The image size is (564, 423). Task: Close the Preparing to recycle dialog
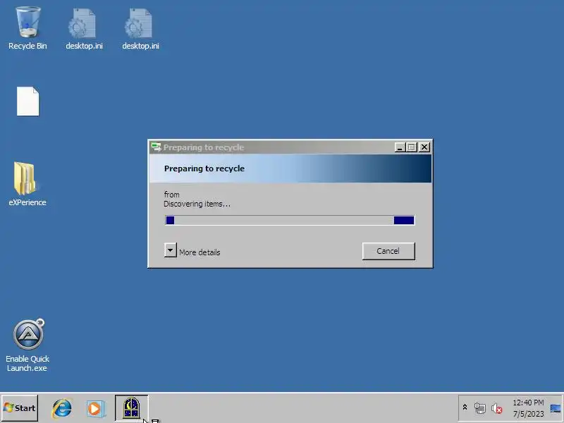click(x=424, y=147)
